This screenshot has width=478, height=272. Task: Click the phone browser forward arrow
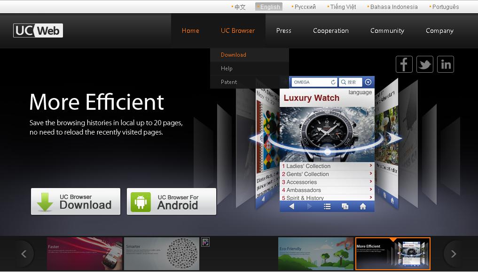309,207
